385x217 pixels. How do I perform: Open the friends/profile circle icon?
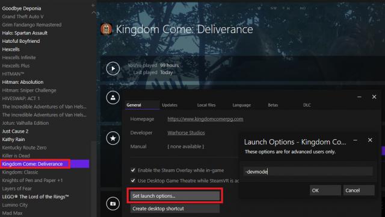[113, 98]
